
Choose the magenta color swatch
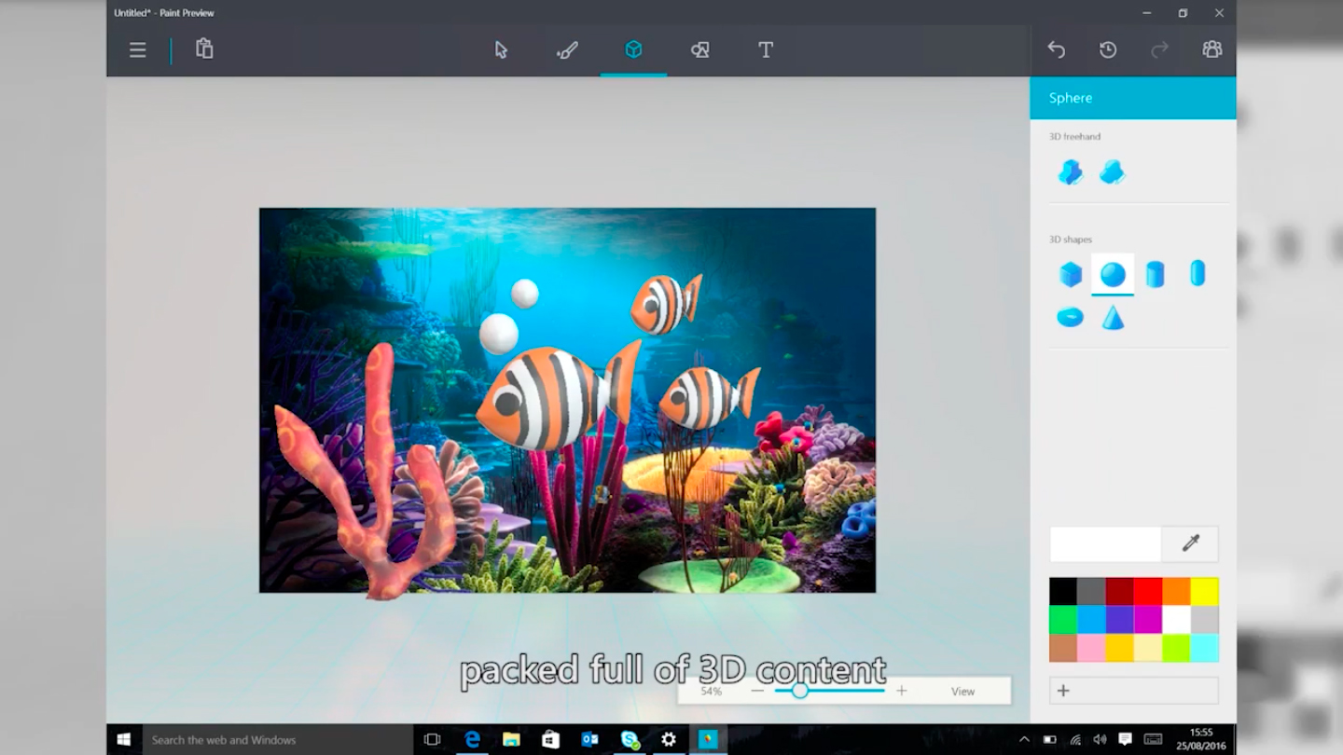(1148, 620)
